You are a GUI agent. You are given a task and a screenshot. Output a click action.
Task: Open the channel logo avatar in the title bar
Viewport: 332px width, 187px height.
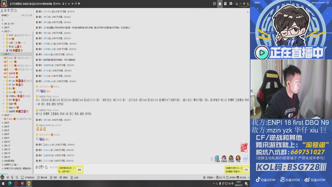tap(4, 3)
